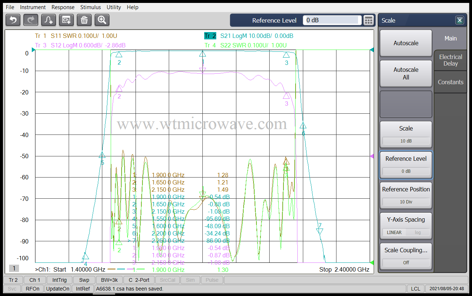Viewport: 472px width, 296px height.
Task: Click the Undo icon in the toolbar
Action: pos(13,20)
